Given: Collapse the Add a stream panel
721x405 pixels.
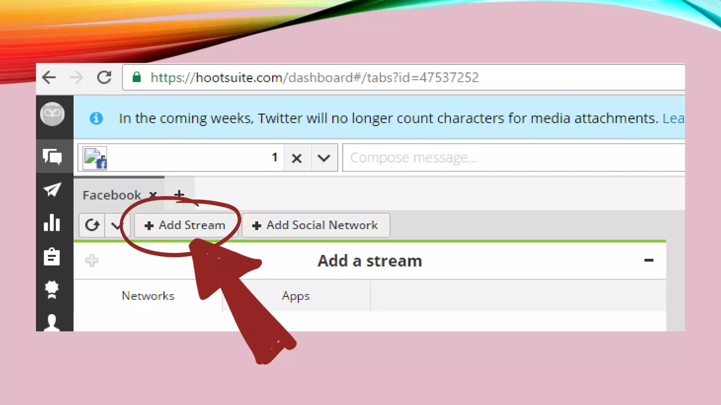Looking at the screenshot, I should click(648, 261).
